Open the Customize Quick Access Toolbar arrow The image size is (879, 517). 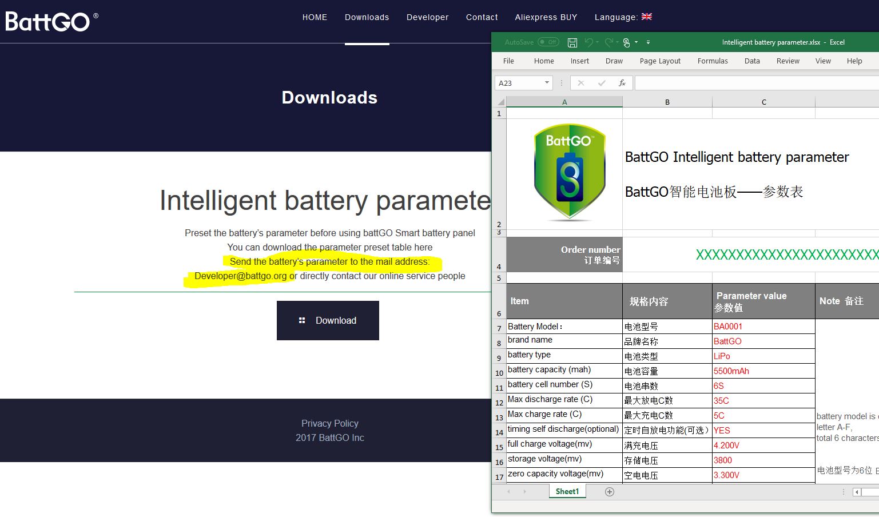coord(648,42)
